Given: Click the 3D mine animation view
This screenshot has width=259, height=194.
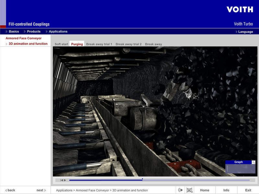Looking at the screenshot, I should tap(155, 112).
